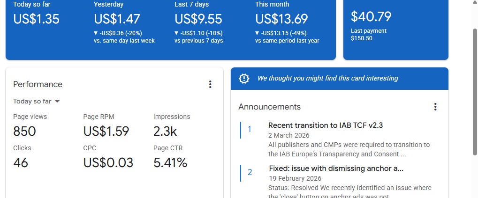Click the Page CTR value 5.41%
Viewport: 478px width, 198px height.
point(170,163)
